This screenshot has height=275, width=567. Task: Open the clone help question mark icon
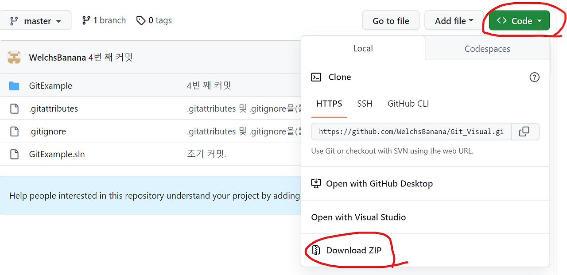click(x=535, y=77)
